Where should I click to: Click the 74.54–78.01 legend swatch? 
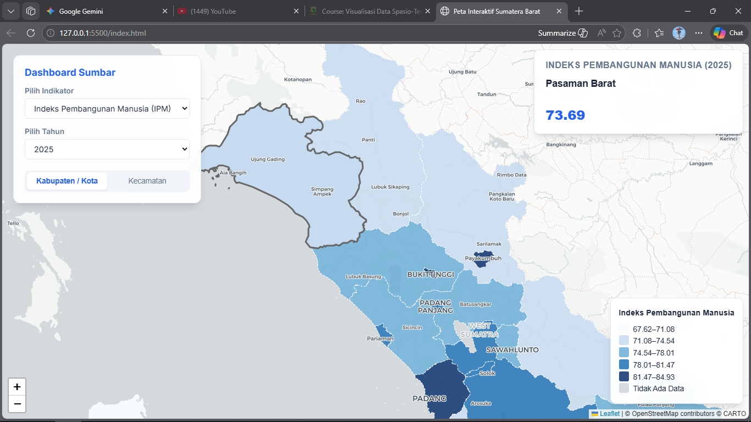tap(624, 353)
